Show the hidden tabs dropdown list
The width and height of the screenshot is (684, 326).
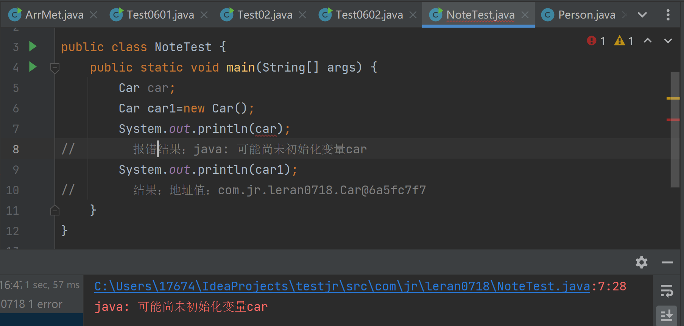pyautogui.click(x=642, y=15)
